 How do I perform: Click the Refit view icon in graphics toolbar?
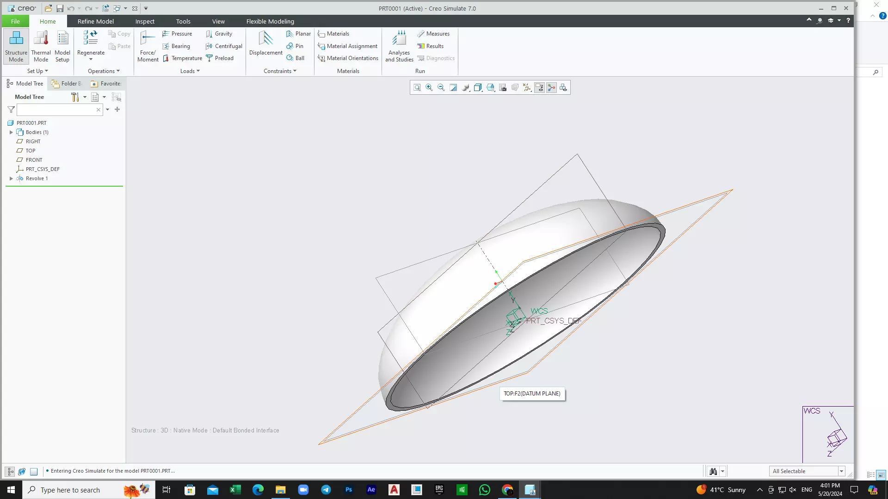(x=417, y=88)
